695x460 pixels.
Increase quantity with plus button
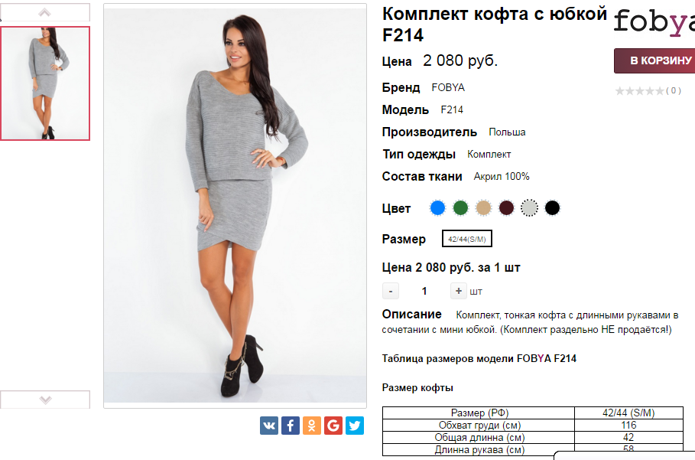458,291
